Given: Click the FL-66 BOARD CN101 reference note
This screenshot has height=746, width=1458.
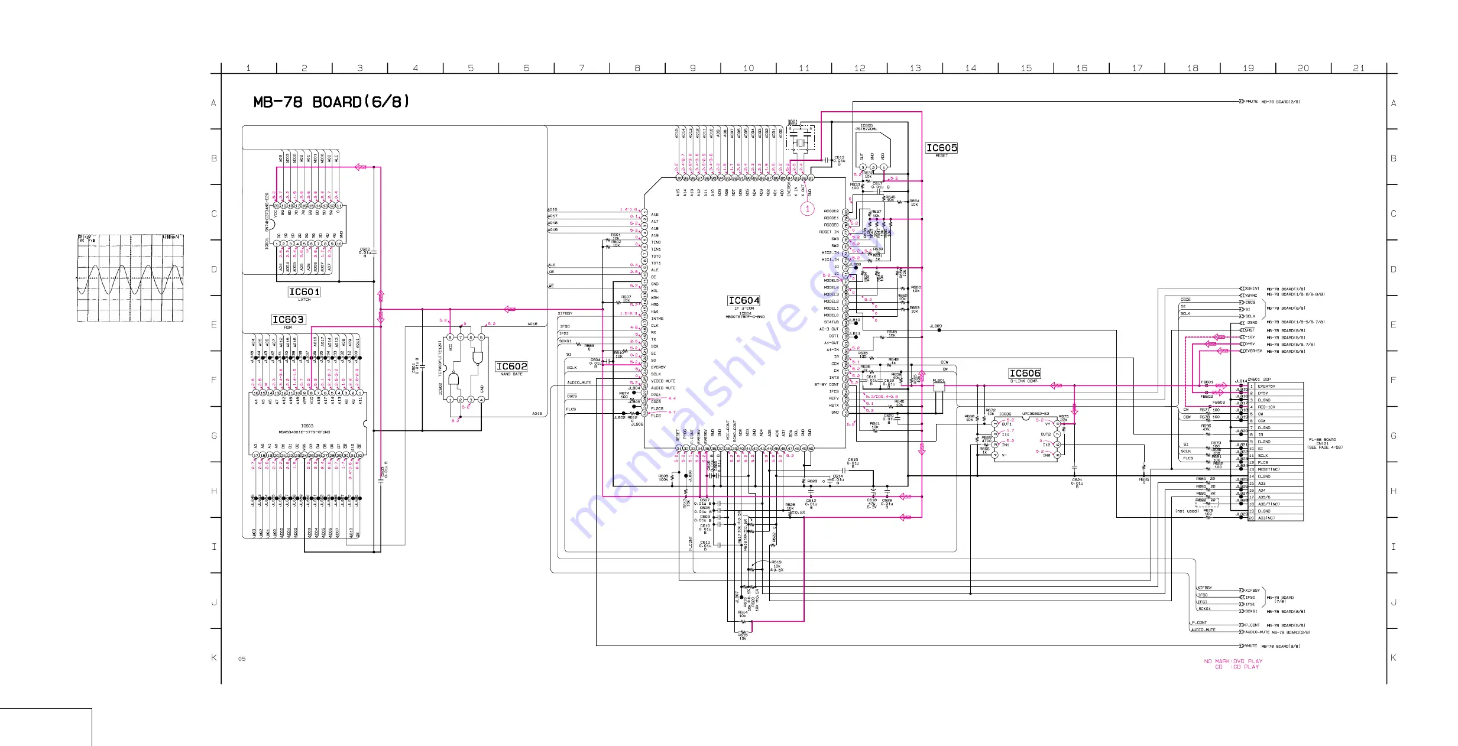Looking at the screenshot, I should click(x=1325, y=444).
